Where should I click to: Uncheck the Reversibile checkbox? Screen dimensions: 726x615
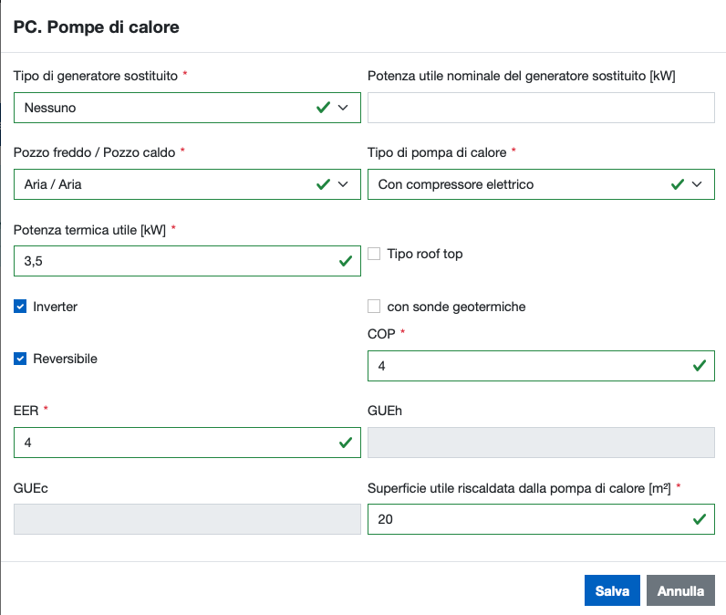click(x=20, y=359)
